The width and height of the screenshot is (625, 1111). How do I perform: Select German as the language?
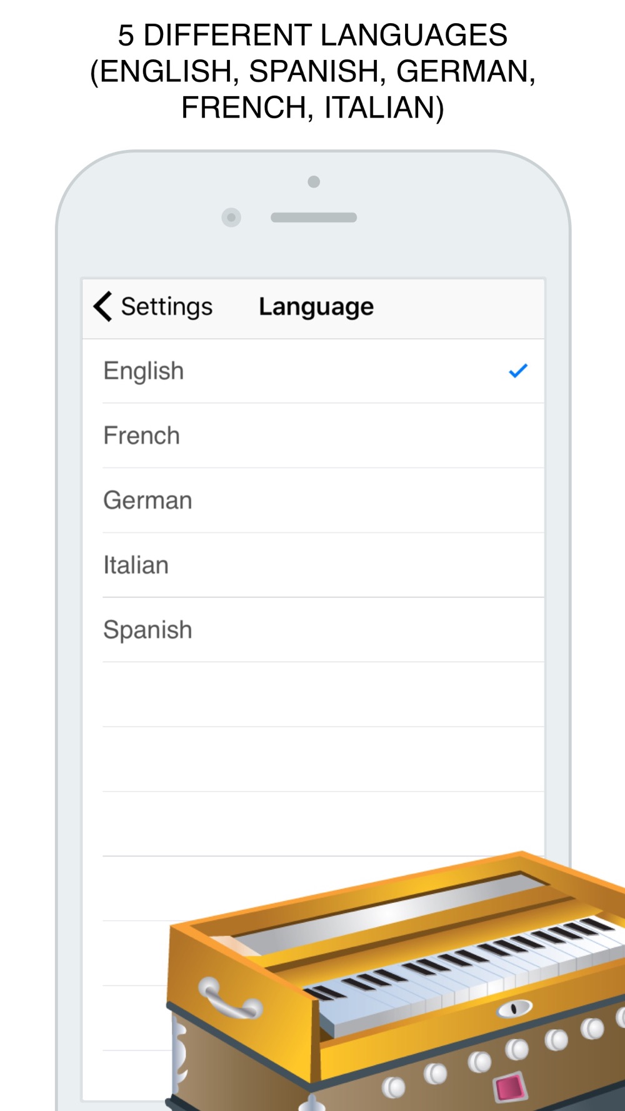pyautogui.click(x=313, y=501)
